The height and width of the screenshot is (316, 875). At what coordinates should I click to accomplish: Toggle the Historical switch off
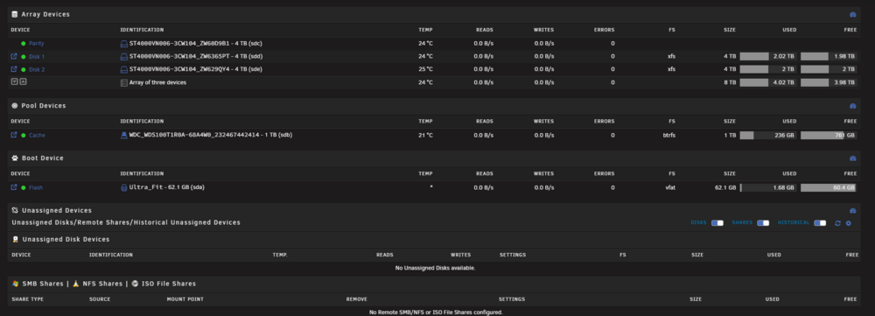pyautogui.click(x=820, y=222)
